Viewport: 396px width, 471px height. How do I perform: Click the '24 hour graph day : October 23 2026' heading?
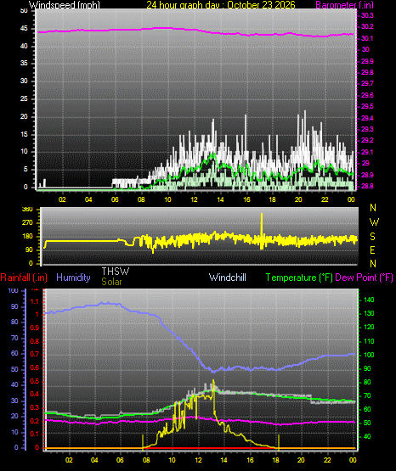click(x=221, y=4)
